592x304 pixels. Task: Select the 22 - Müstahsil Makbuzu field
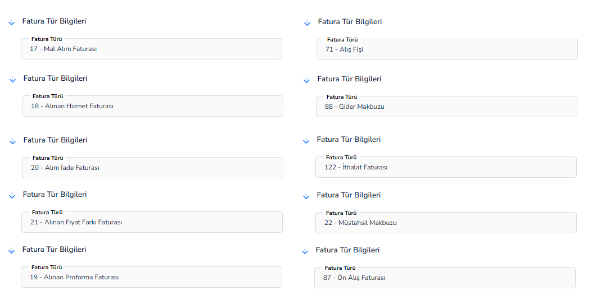point(446,223)
